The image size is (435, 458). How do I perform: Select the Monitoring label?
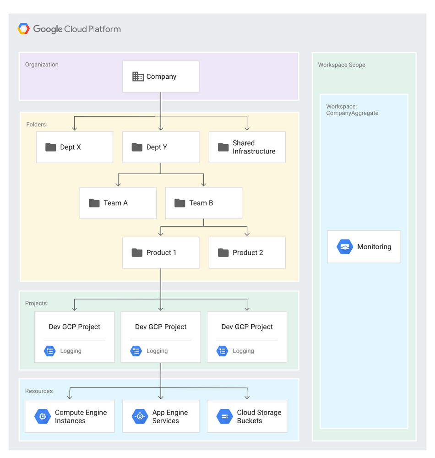[374, 247]
